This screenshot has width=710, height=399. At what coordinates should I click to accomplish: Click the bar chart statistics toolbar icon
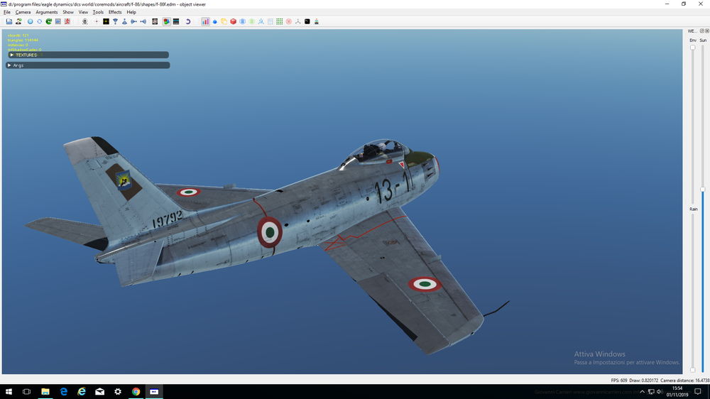[205, 21]
